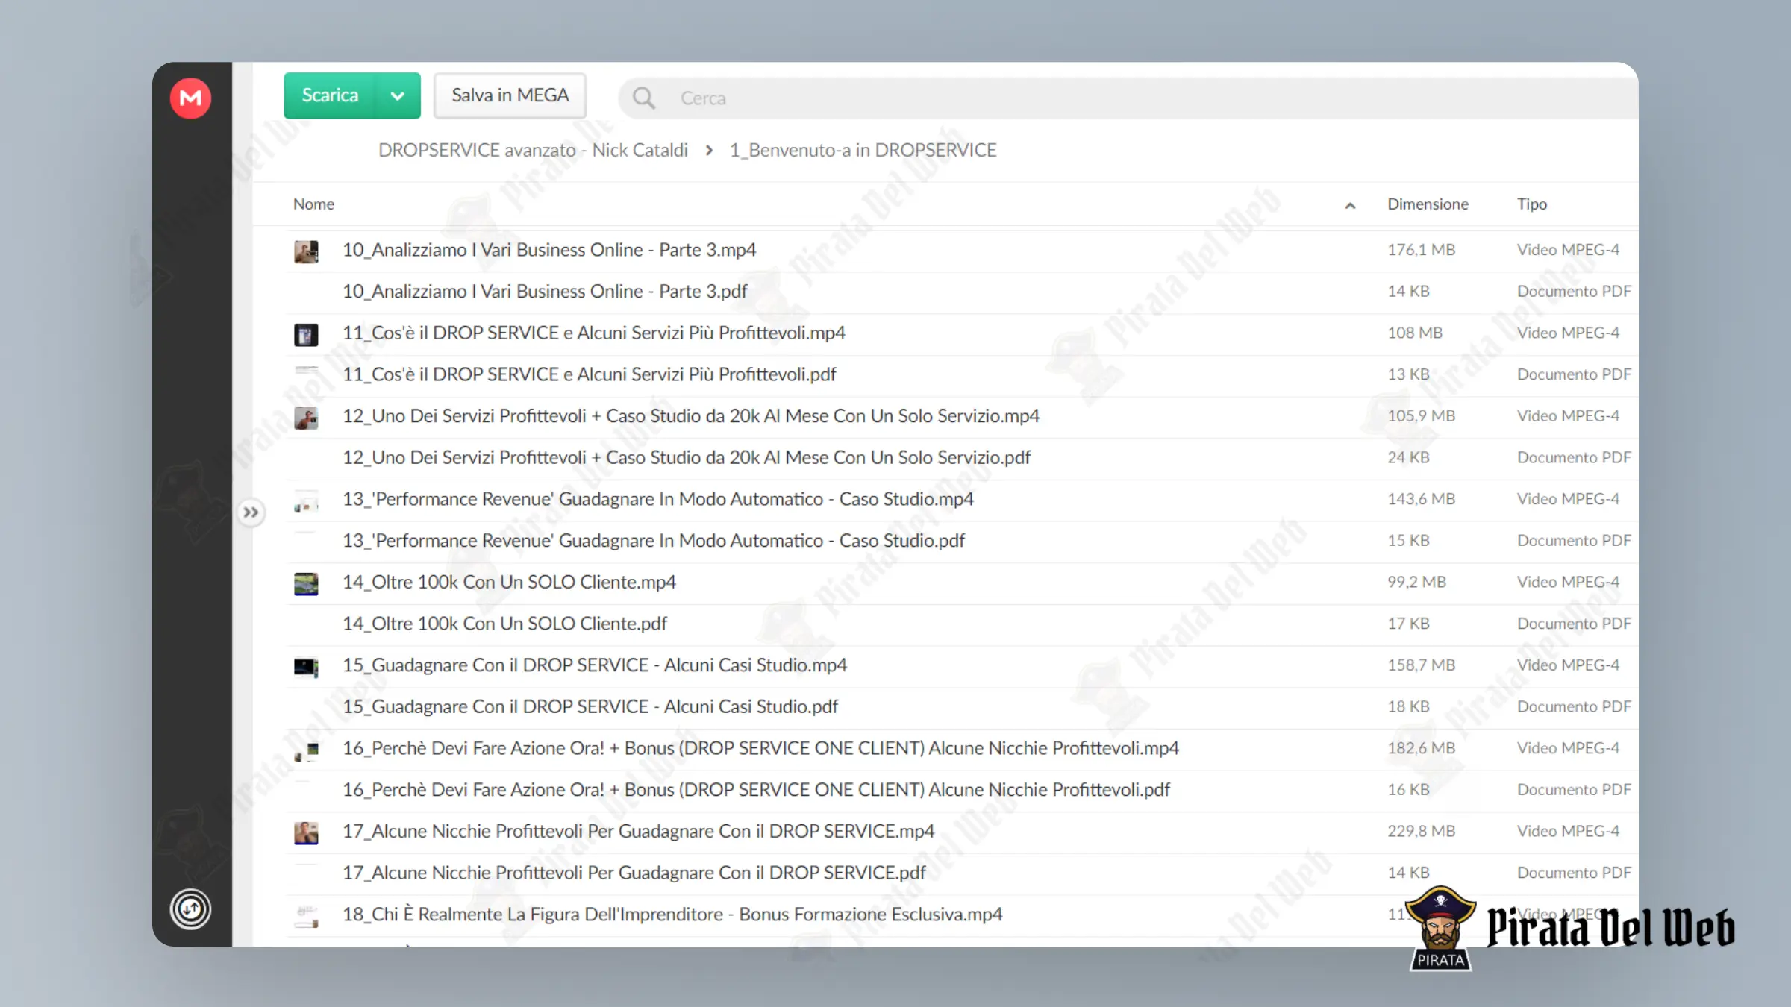Select 17_Alcune Nicchie Profittevoli DROP SERVICE.mp4

tap(638, 831)
